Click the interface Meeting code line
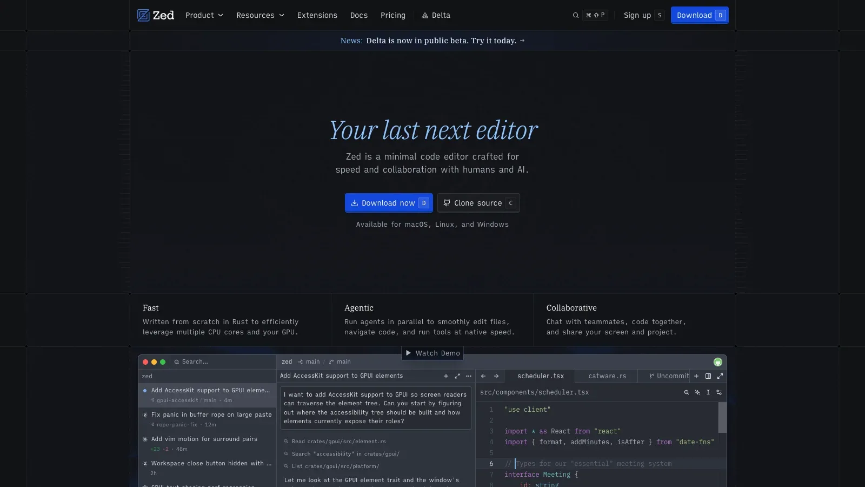Viewport: 865px width, 487px height. click(541, 475)
